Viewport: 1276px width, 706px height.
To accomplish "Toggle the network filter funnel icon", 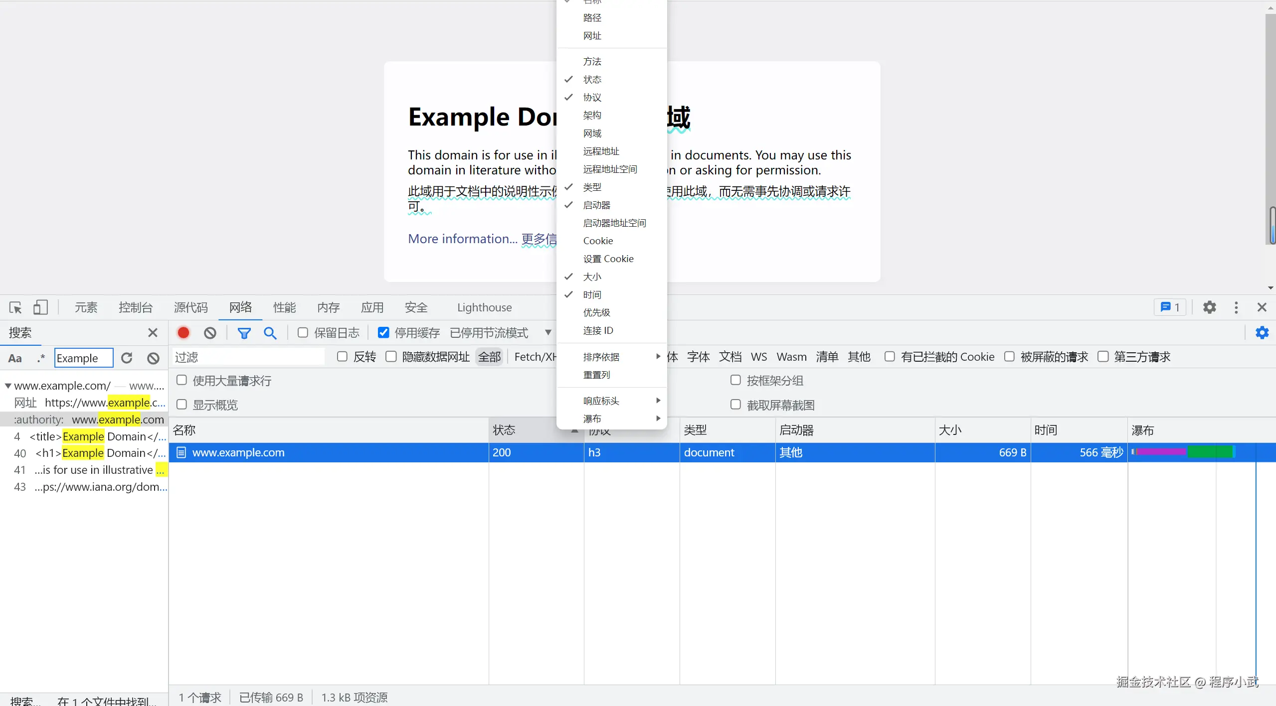I will 244,333.
